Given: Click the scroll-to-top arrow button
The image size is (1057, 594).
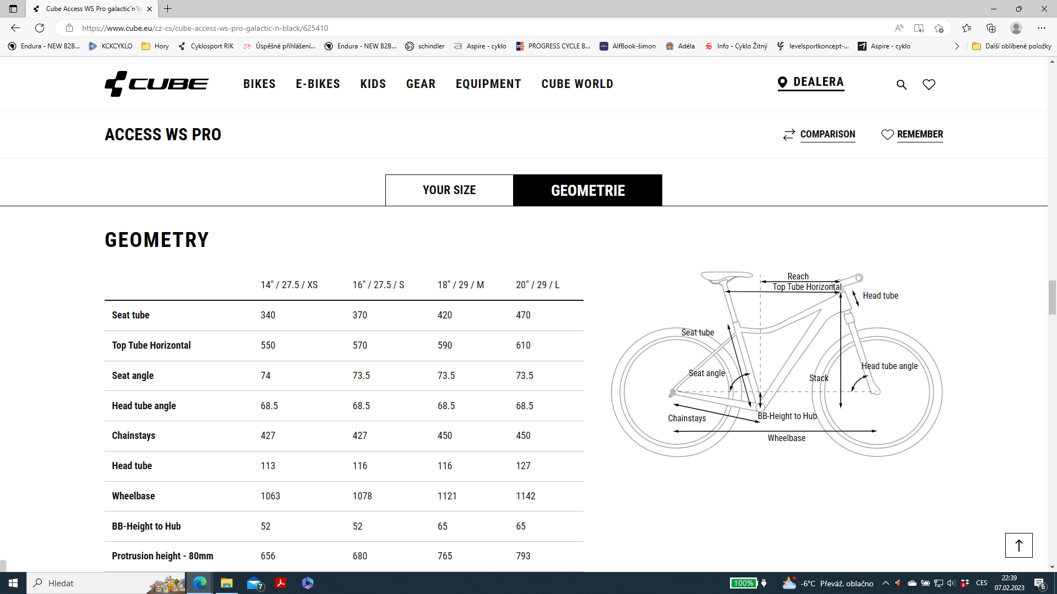Looking at the screenshot, I should click(1018, 545).
